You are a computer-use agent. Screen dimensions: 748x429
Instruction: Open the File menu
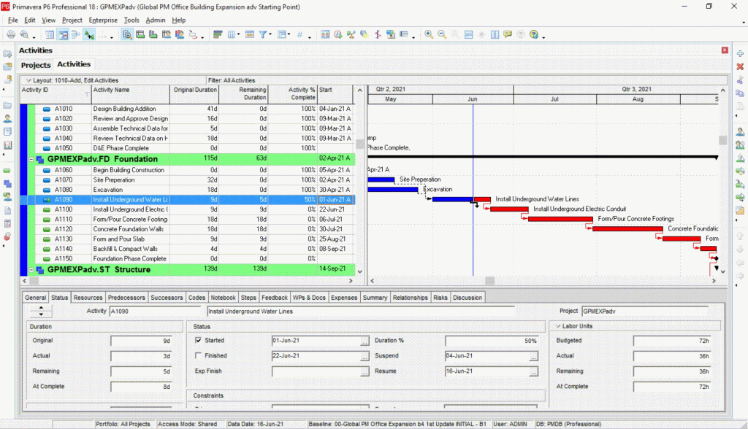(13, 20)
